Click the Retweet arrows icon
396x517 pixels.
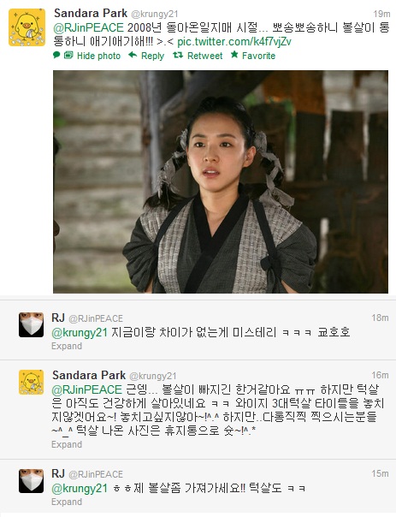[x=178, y=55]
